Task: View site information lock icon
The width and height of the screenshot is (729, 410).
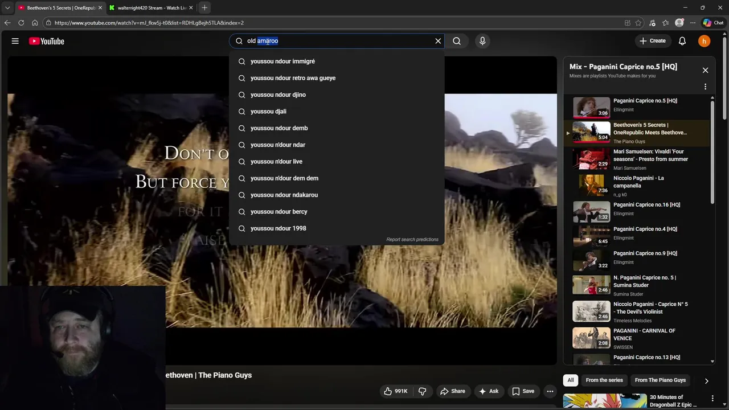Action: [x=49, y=23]
